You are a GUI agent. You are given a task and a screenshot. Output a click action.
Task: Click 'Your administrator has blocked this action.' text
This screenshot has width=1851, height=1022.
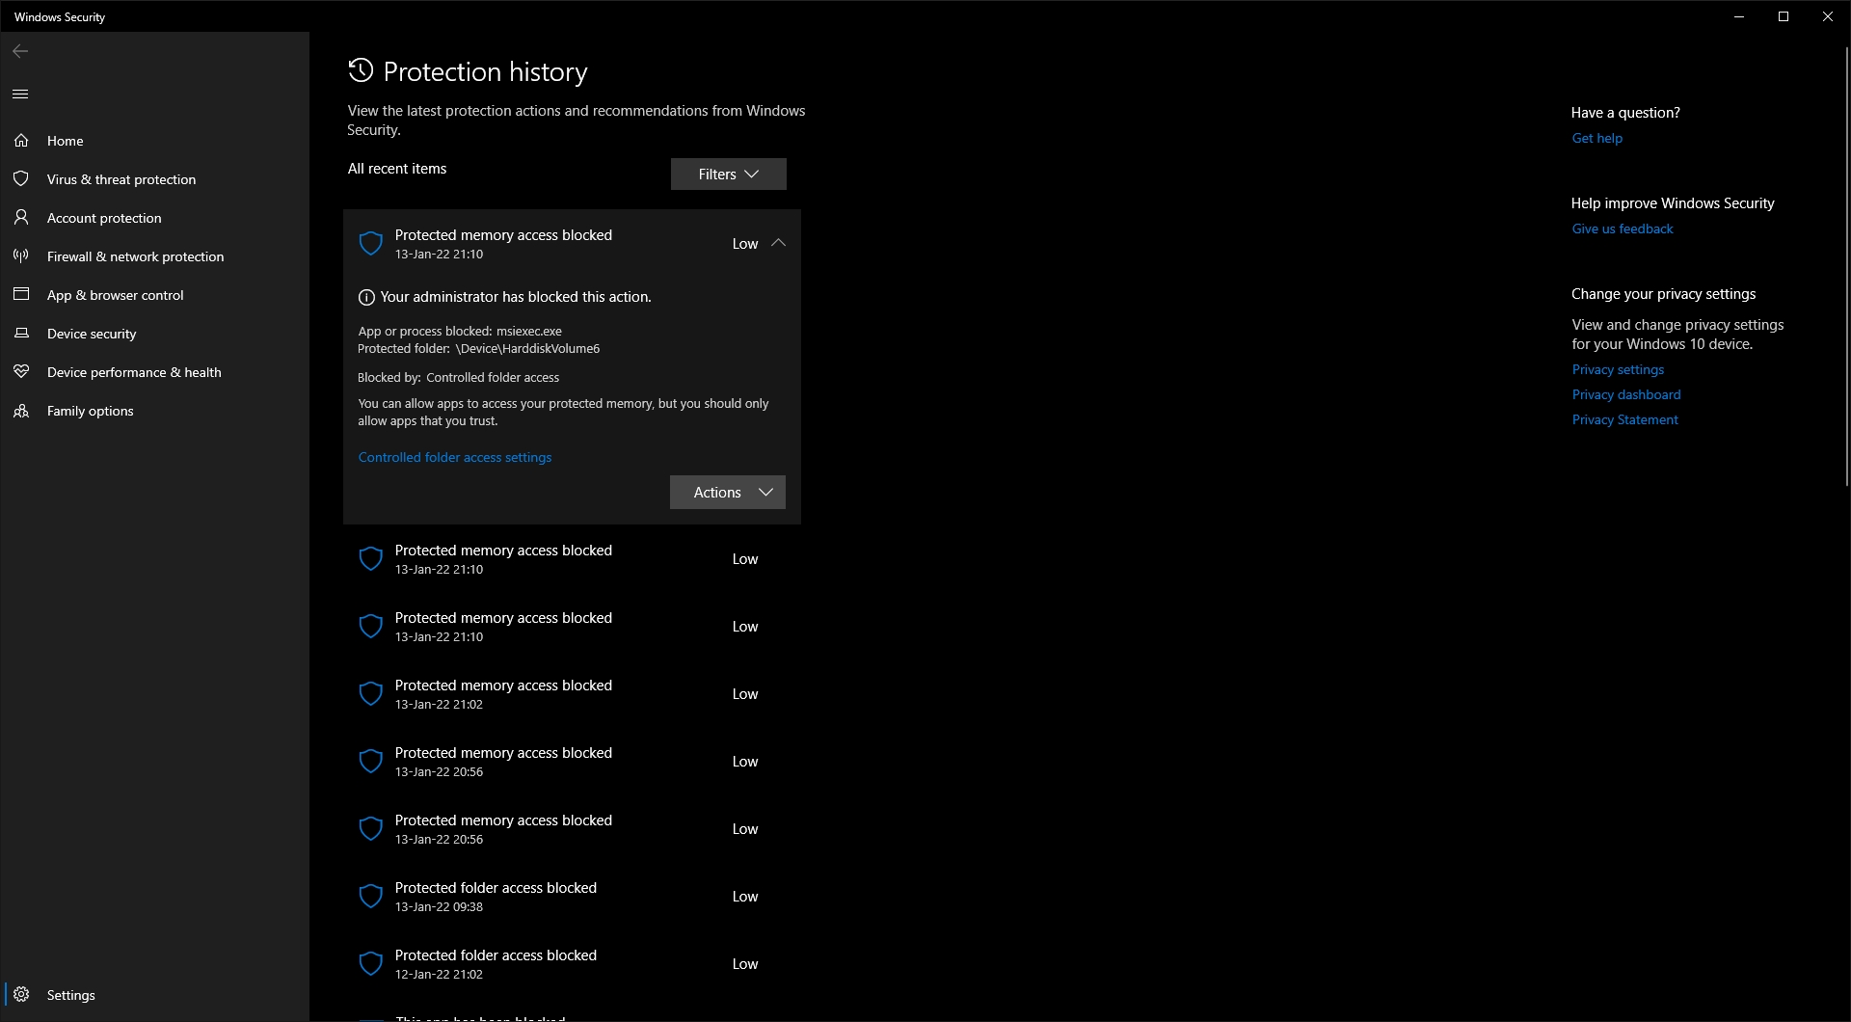[x=516, y=297]
